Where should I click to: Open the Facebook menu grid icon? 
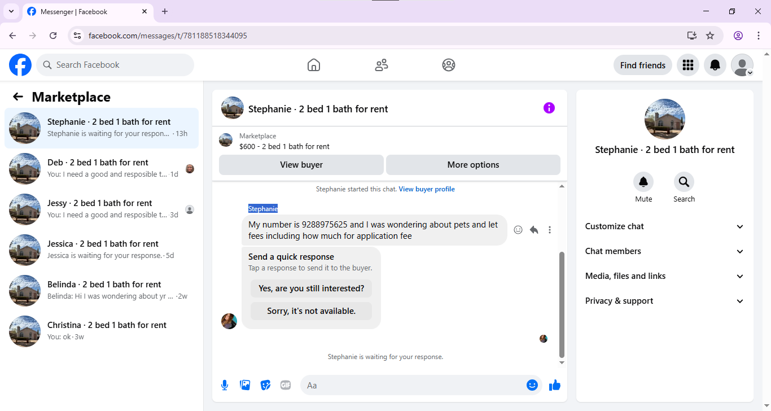688,65
